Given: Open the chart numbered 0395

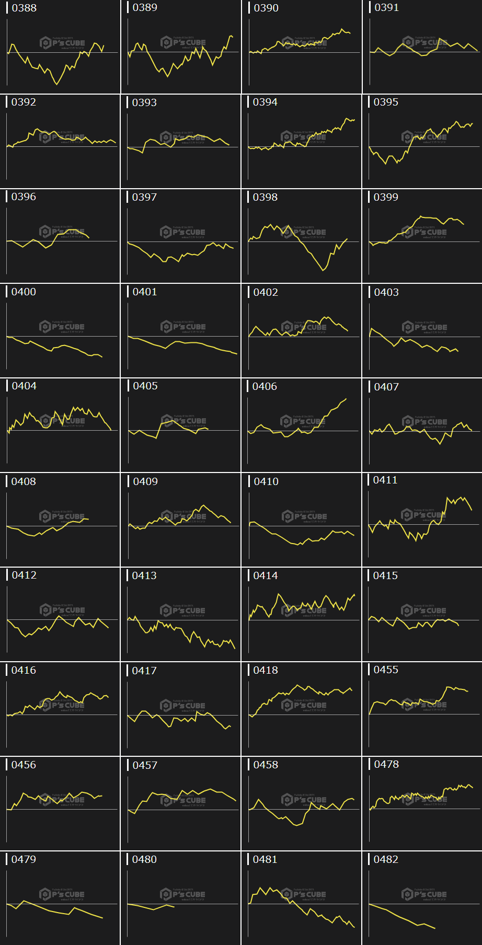Looking at the screenshot, I should (x=422, y=142).
